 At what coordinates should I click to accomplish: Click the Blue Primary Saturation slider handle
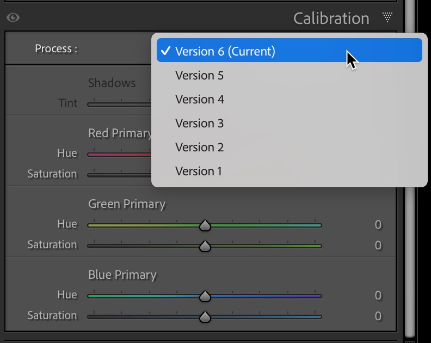(205, 316)
